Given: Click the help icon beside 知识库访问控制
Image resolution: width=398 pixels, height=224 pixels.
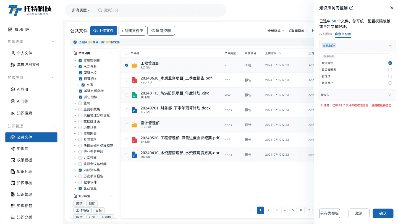Looking at the screenshot, I should pos(351,8).
